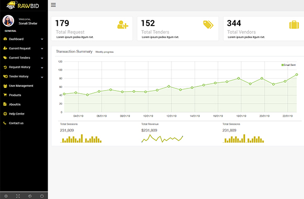Click the green Email Sent legend swatch

pos(283,65)
